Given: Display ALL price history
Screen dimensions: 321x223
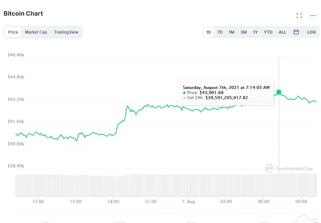Looking at the screenshot, I should pos(282,32).
